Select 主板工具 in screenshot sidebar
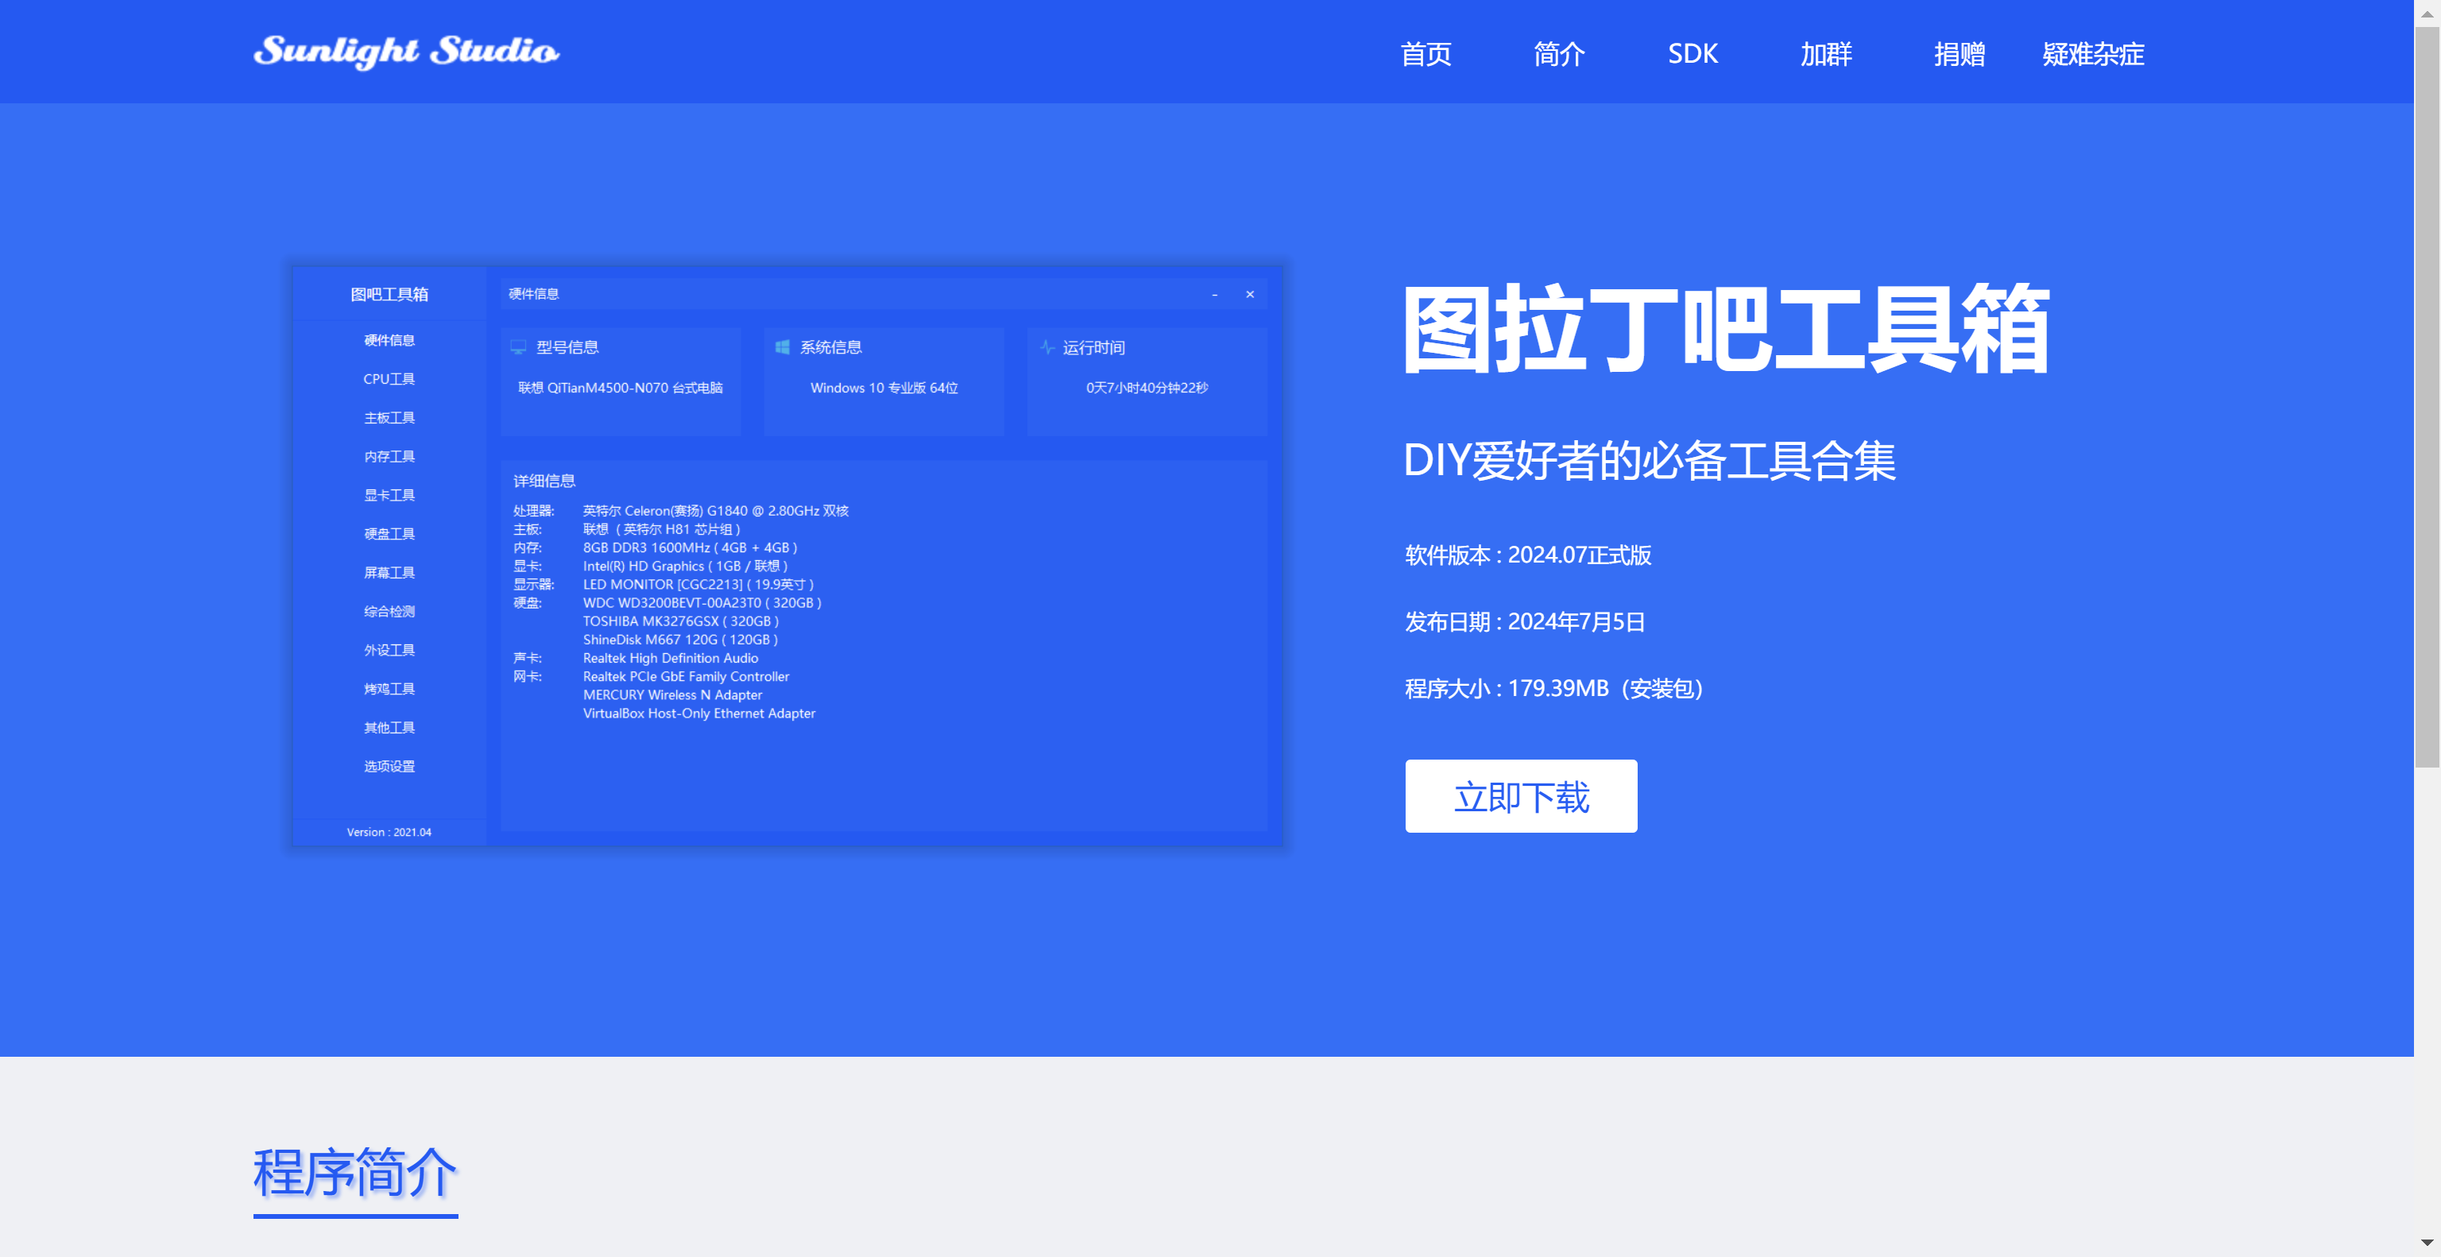Image resolution: width=2441 pixels, height=1257 pixels. click(389, 418)
